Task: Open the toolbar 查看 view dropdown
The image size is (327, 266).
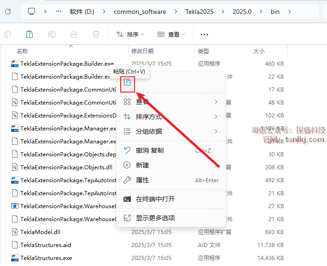Action: point(171,34)
